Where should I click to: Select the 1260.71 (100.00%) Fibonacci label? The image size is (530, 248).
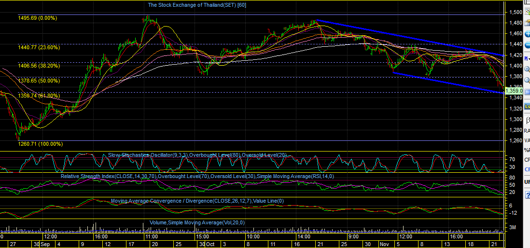click(40, 144)
